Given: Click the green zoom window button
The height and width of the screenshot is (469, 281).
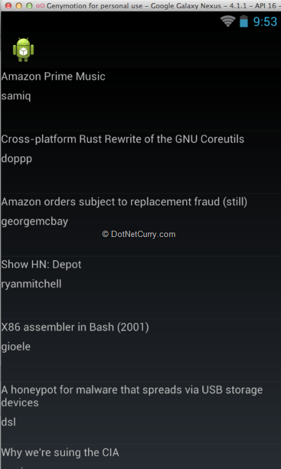Looking at the screenshot, I should 29,6.
